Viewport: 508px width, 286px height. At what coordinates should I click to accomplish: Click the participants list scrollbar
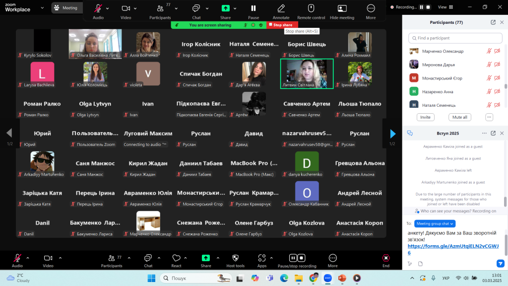click(x=506, y=86)
